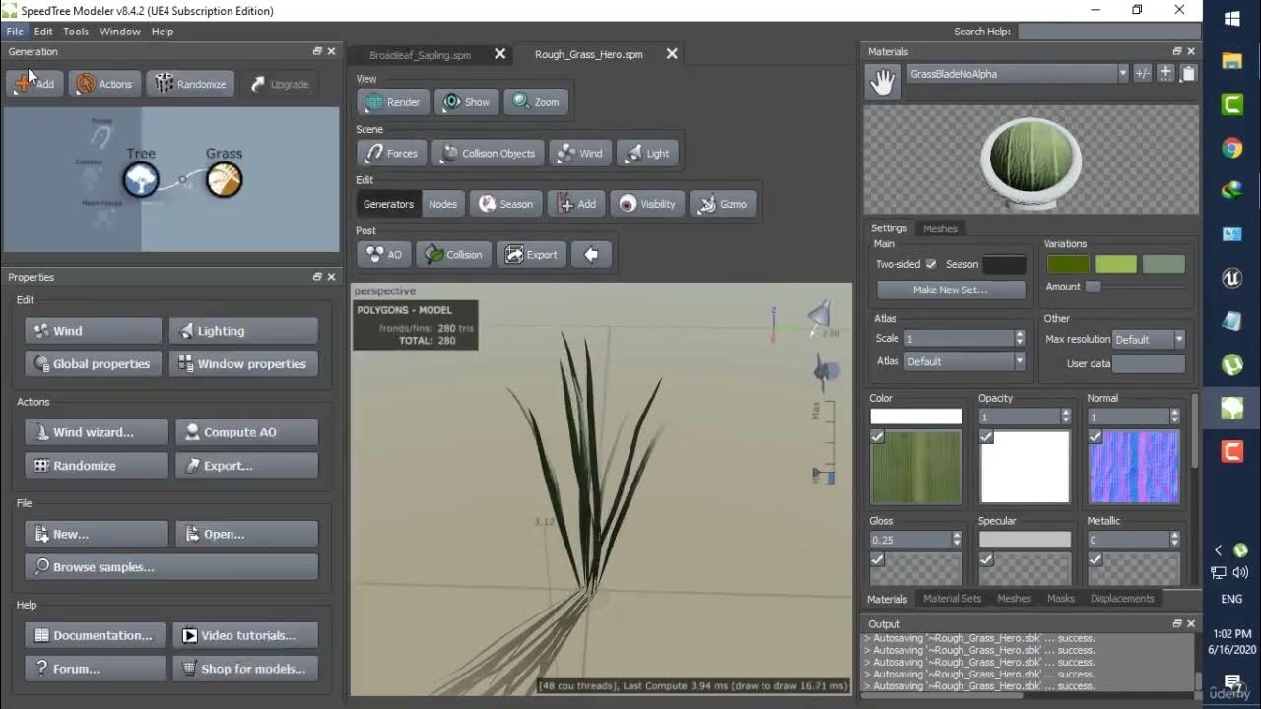Click the variation Amount slider handle
1261x709 pixels.
(x=1093, y=287)
